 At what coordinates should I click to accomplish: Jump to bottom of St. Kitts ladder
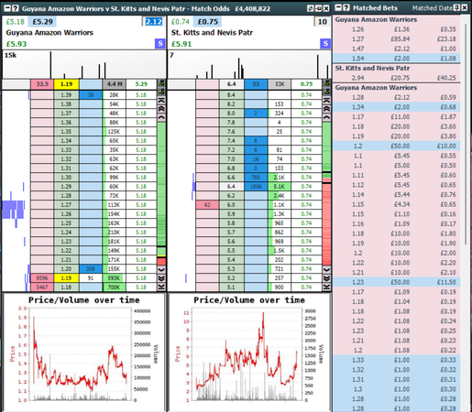point(326,287)
